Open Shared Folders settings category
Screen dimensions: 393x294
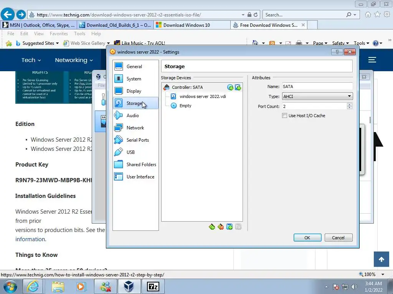(135, 165)
